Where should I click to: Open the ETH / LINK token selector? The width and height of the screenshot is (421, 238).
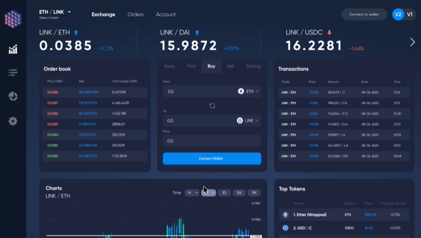click(54, 14)
